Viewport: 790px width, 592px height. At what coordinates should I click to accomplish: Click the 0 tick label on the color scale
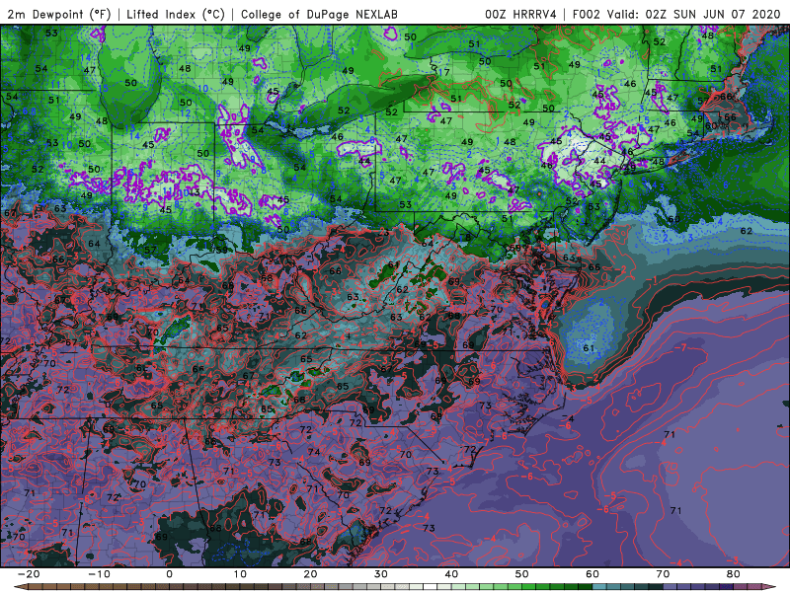[169, 574]
